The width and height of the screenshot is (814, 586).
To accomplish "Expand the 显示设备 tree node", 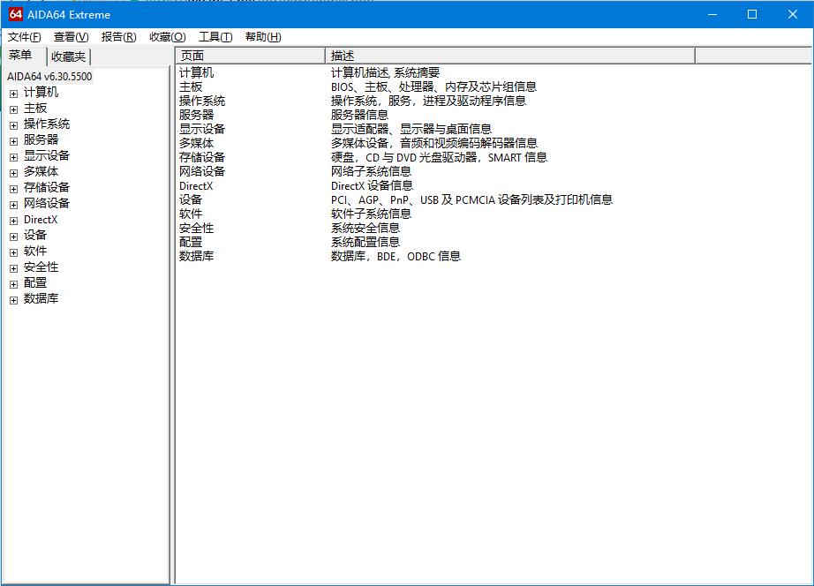I will (x=13, y=157).
